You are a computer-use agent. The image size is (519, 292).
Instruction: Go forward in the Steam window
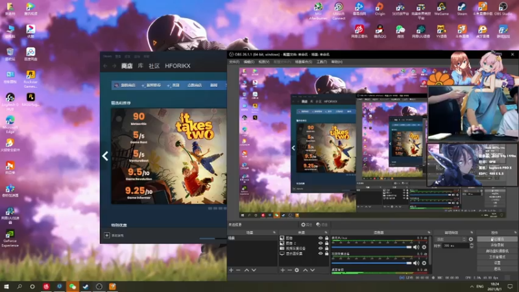coord(114,66)
